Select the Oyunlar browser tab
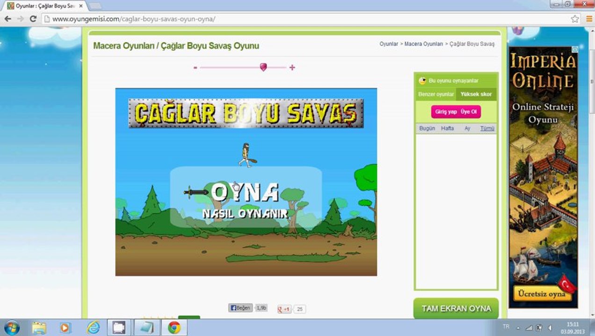 (45, 6)
